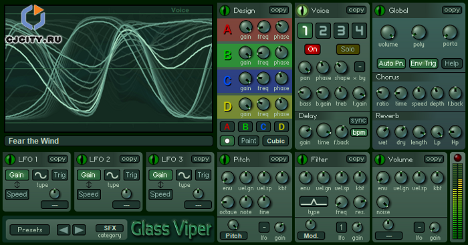Select voice tab 2

[323, 31]
